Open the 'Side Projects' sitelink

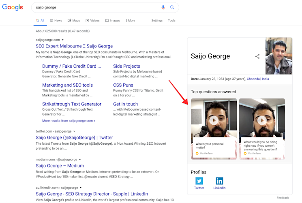point(126,66)
